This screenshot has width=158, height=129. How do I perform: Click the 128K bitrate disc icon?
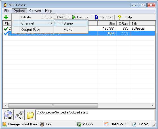coord(8,115)
